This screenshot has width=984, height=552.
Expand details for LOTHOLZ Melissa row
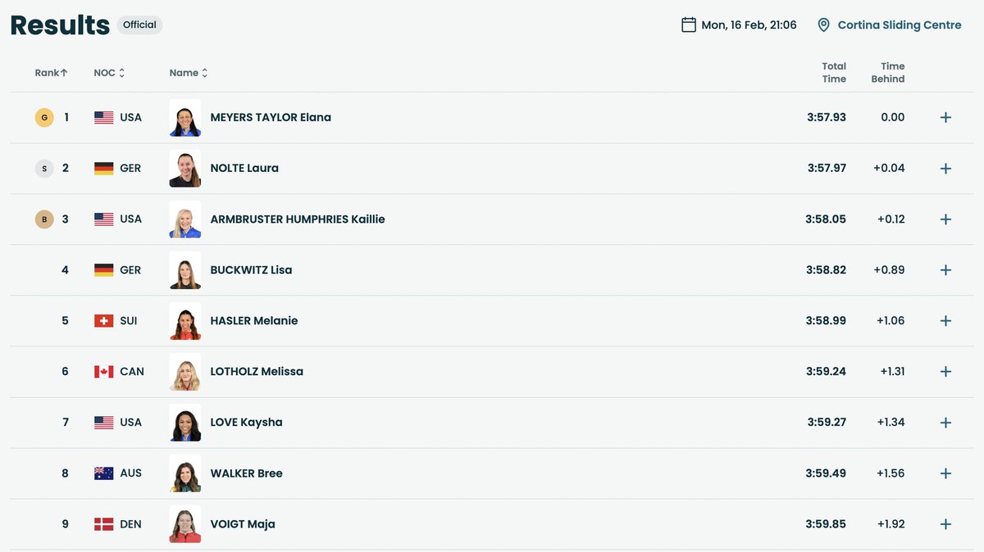click(945, 371)
